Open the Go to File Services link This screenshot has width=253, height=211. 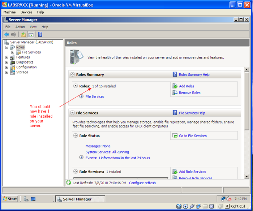click(x=193, y=136)
